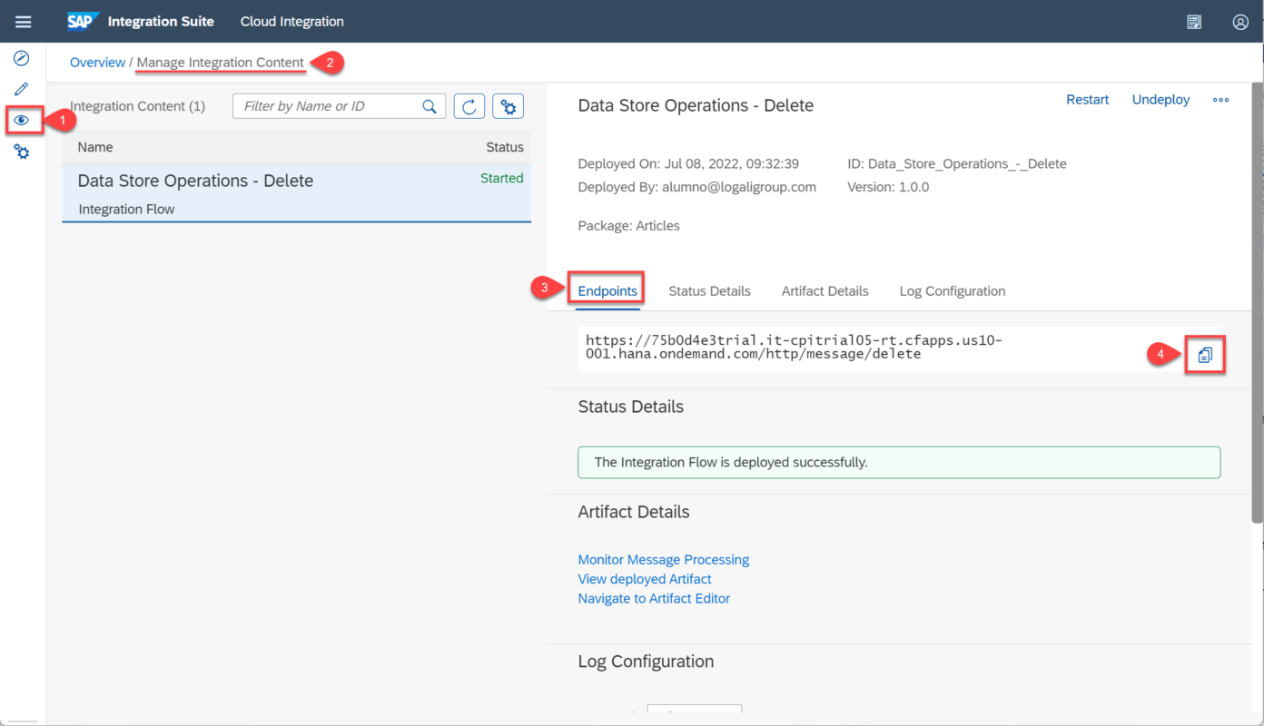Click the details panel vertical scrollbar
This screenshot has width=1264, height=726.
pos(1257,302)
